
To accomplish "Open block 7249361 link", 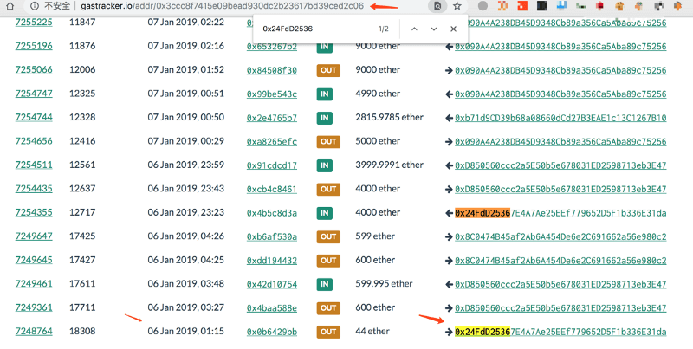I will coord(34,307).
